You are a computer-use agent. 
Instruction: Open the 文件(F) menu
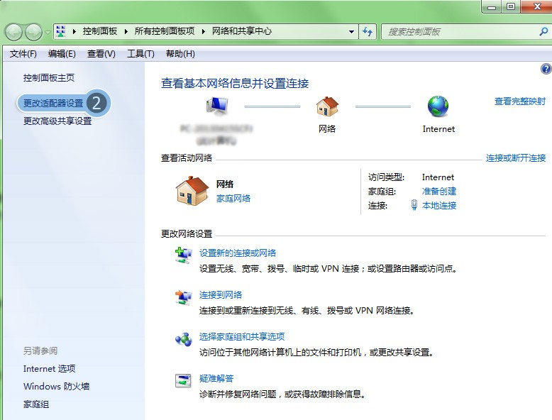pyautogui.click(x=23, y=54)
